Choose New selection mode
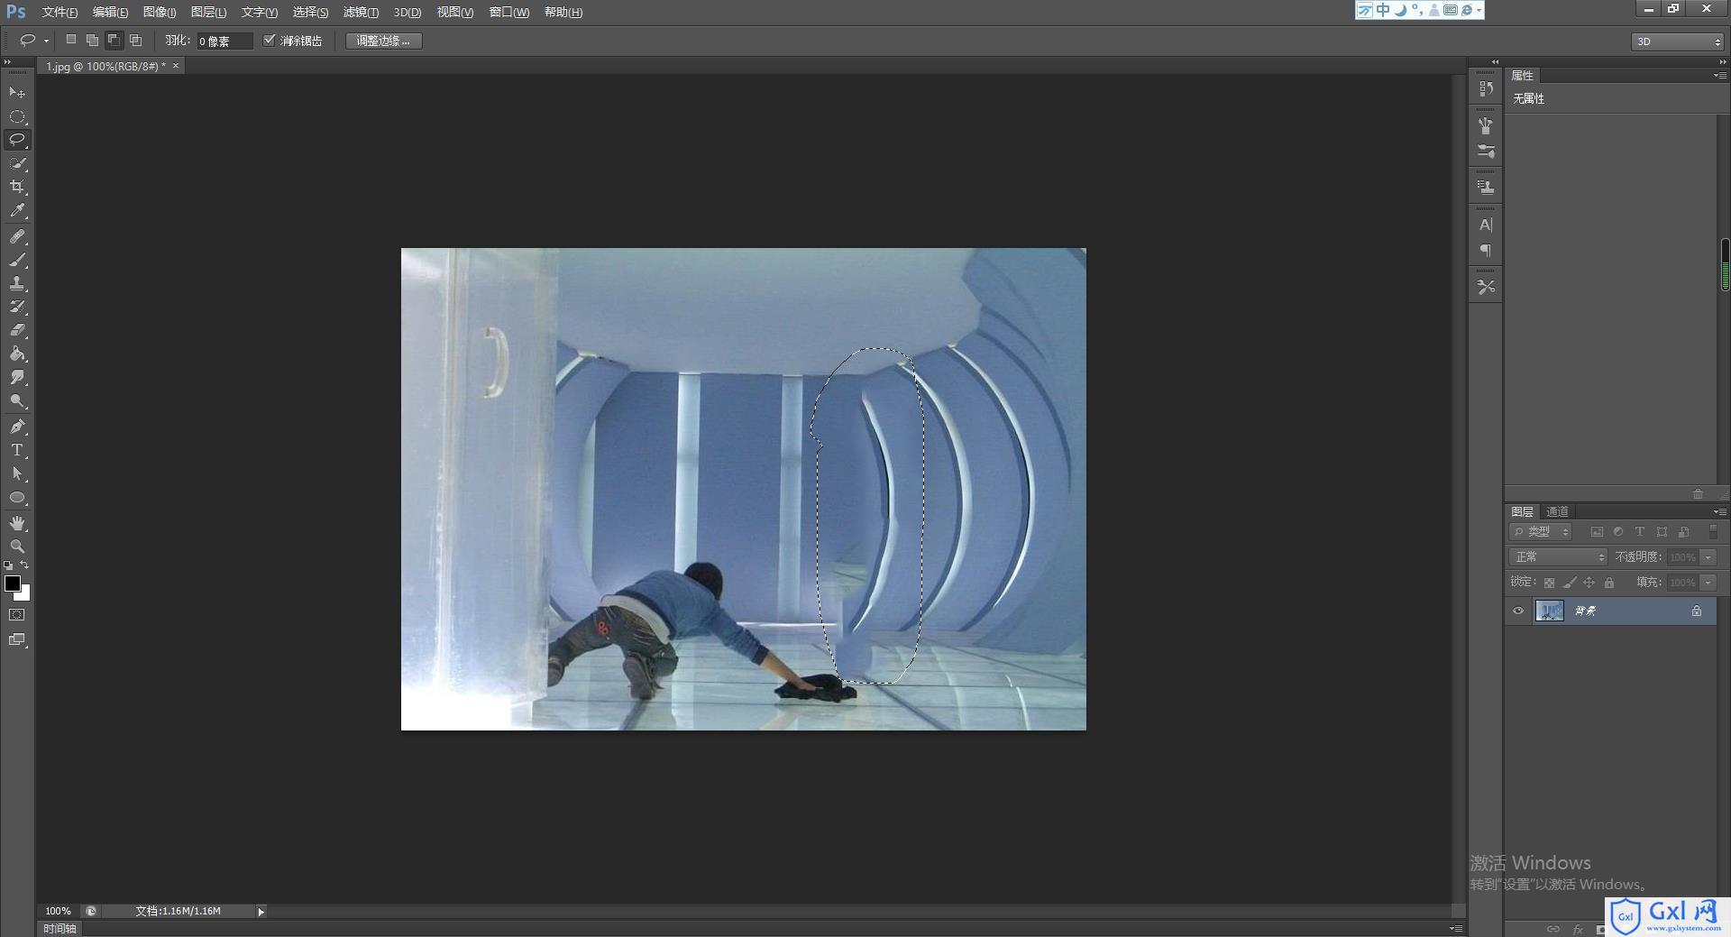Image resolution: width=1731 pixels, height=937 pixels. pos(71,40)
